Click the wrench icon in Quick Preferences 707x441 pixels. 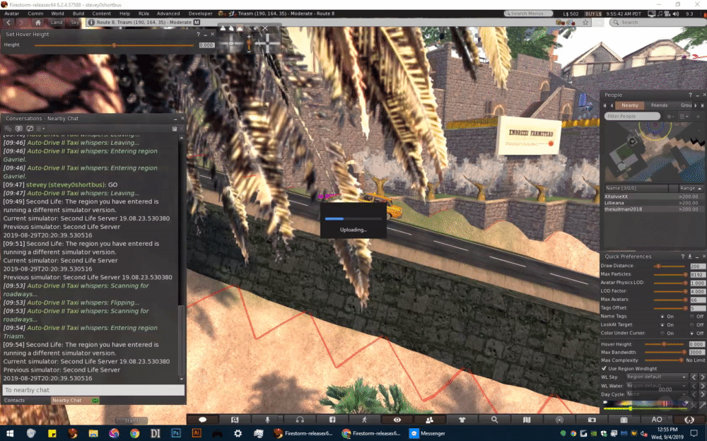point(701,405)
